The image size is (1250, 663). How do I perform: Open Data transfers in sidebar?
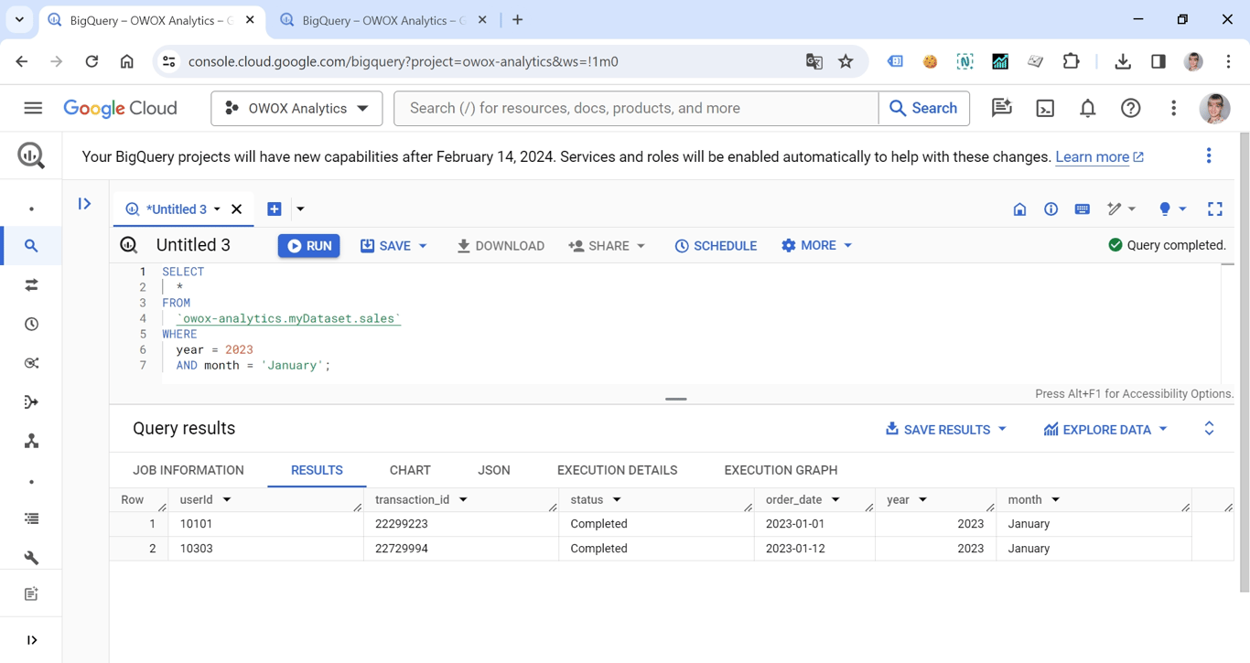pyautogui.click(x=31, y=285)
